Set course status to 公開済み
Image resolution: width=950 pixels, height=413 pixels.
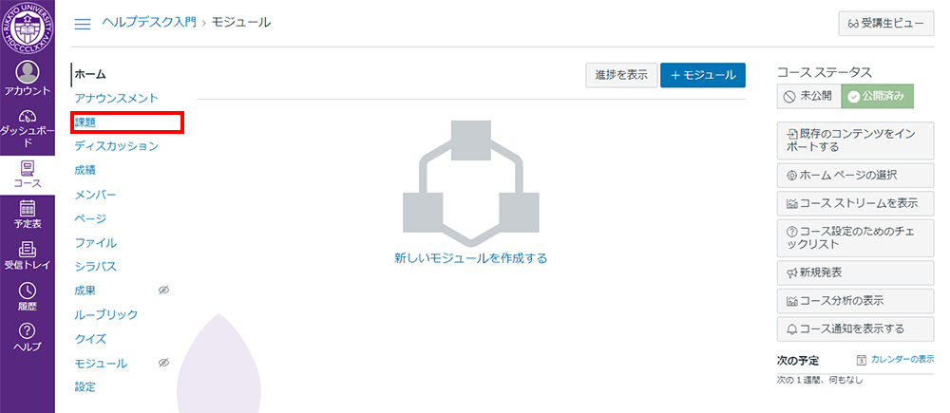(880, 96)
